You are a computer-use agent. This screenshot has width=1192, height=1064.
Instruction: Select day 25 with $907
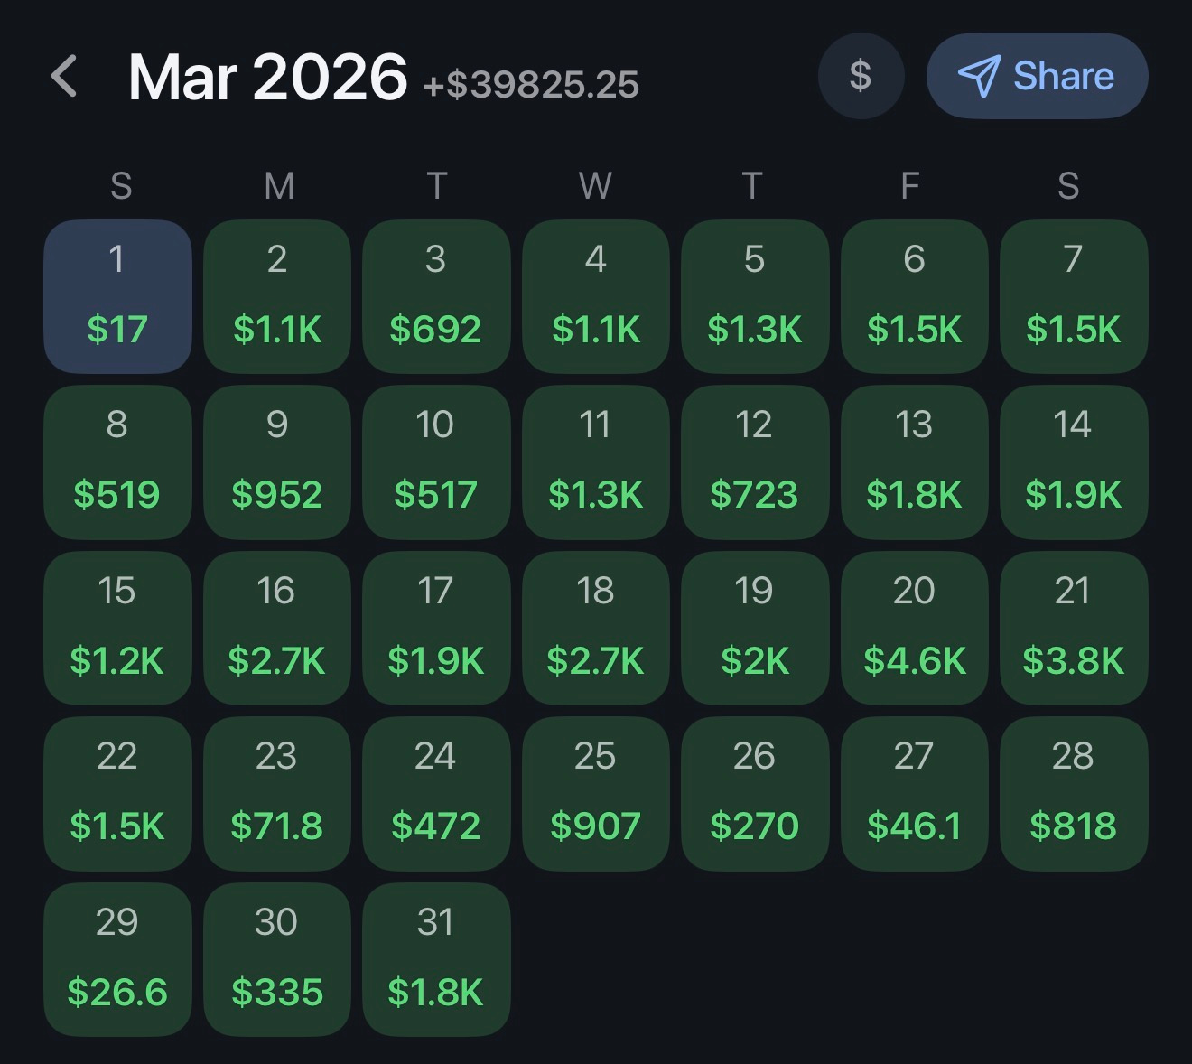[x=596, y=794]
